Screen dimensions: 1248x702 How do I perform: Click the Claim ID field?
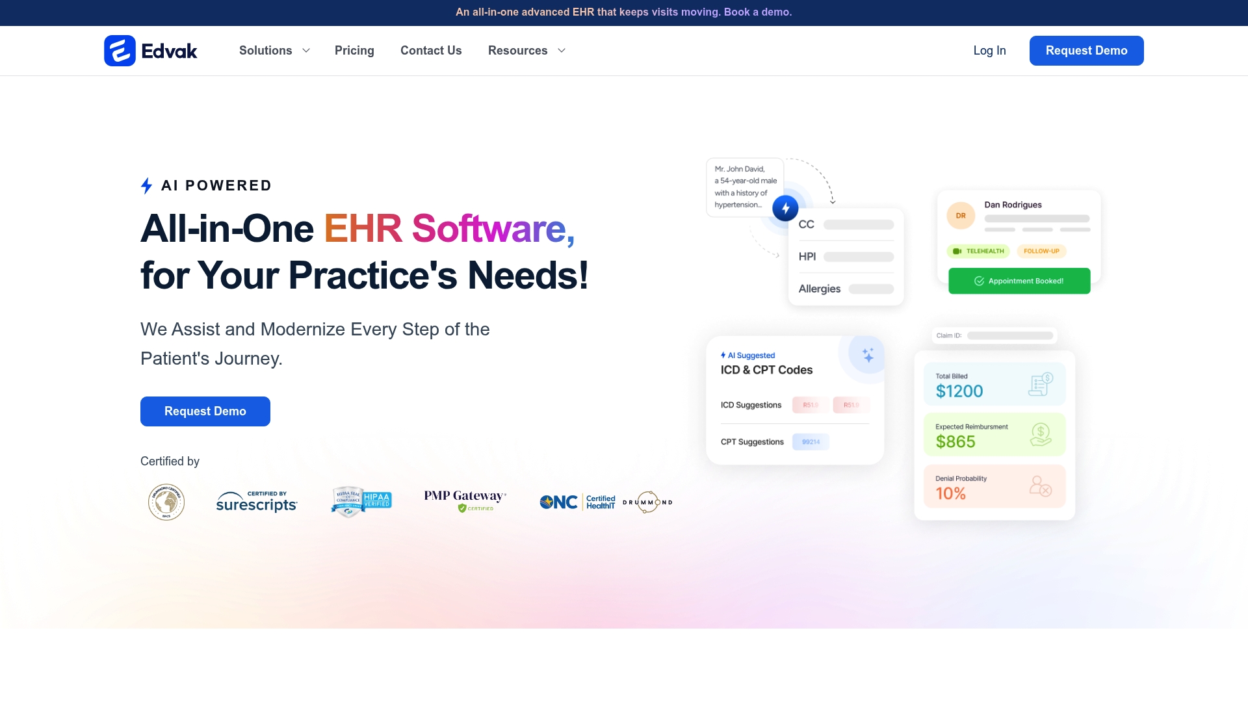pos(994,335)
